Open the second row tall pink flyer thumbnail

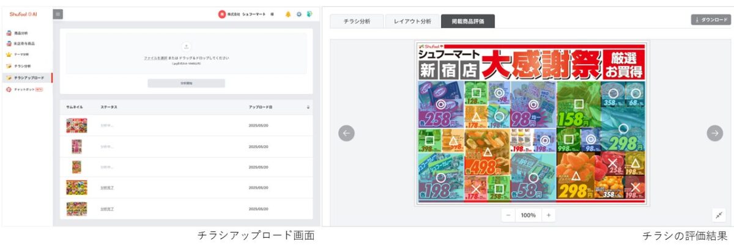tap(76, 147)
